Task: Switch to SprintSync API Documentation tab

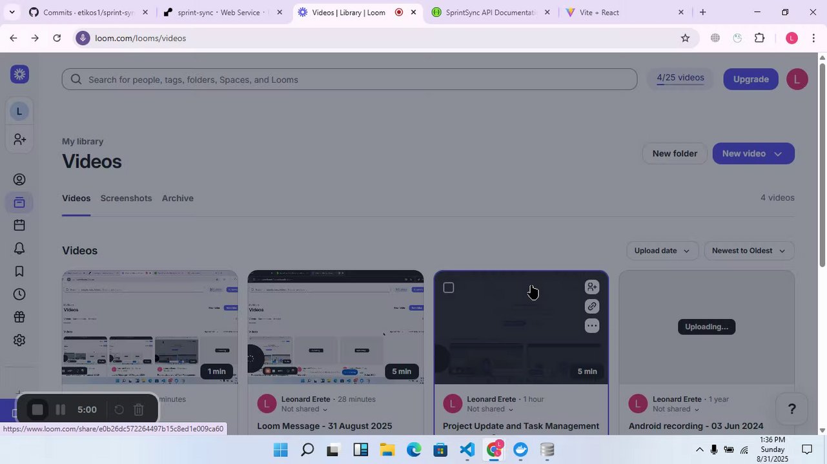Action: coord(491,12)
